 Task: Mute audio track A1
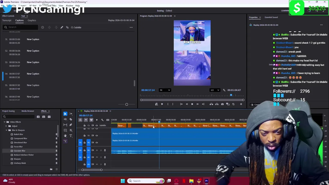click(x=97, y=150)
